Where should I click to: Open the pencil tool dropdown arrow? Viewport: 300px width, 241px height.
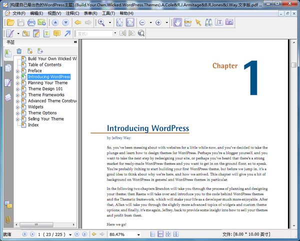pos(18,33)
